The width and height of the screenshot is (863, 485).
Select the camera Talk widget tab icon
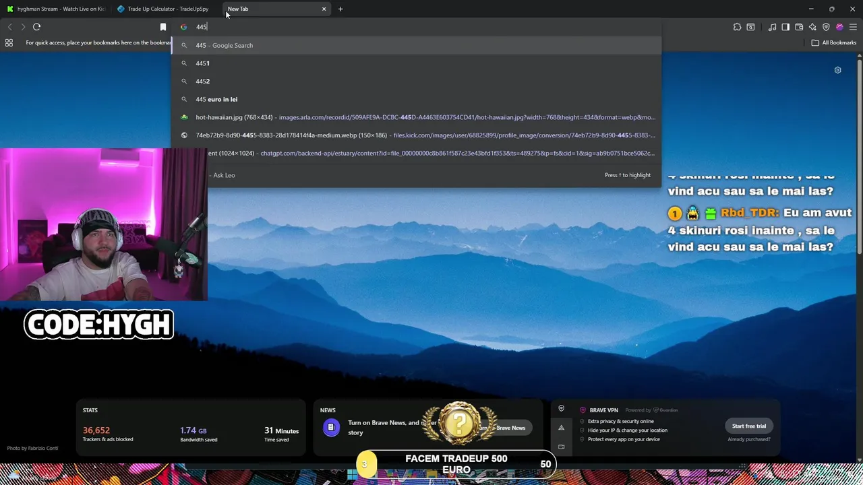pyautogui.click(x=561, y=447)
